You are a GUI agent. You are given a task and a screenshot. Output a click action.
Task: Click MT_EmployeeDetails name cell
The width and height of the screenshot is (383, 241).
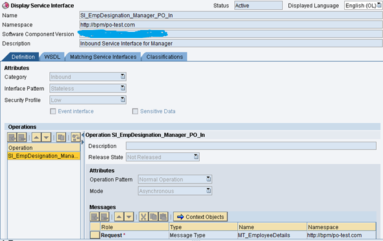click(272, 235)
